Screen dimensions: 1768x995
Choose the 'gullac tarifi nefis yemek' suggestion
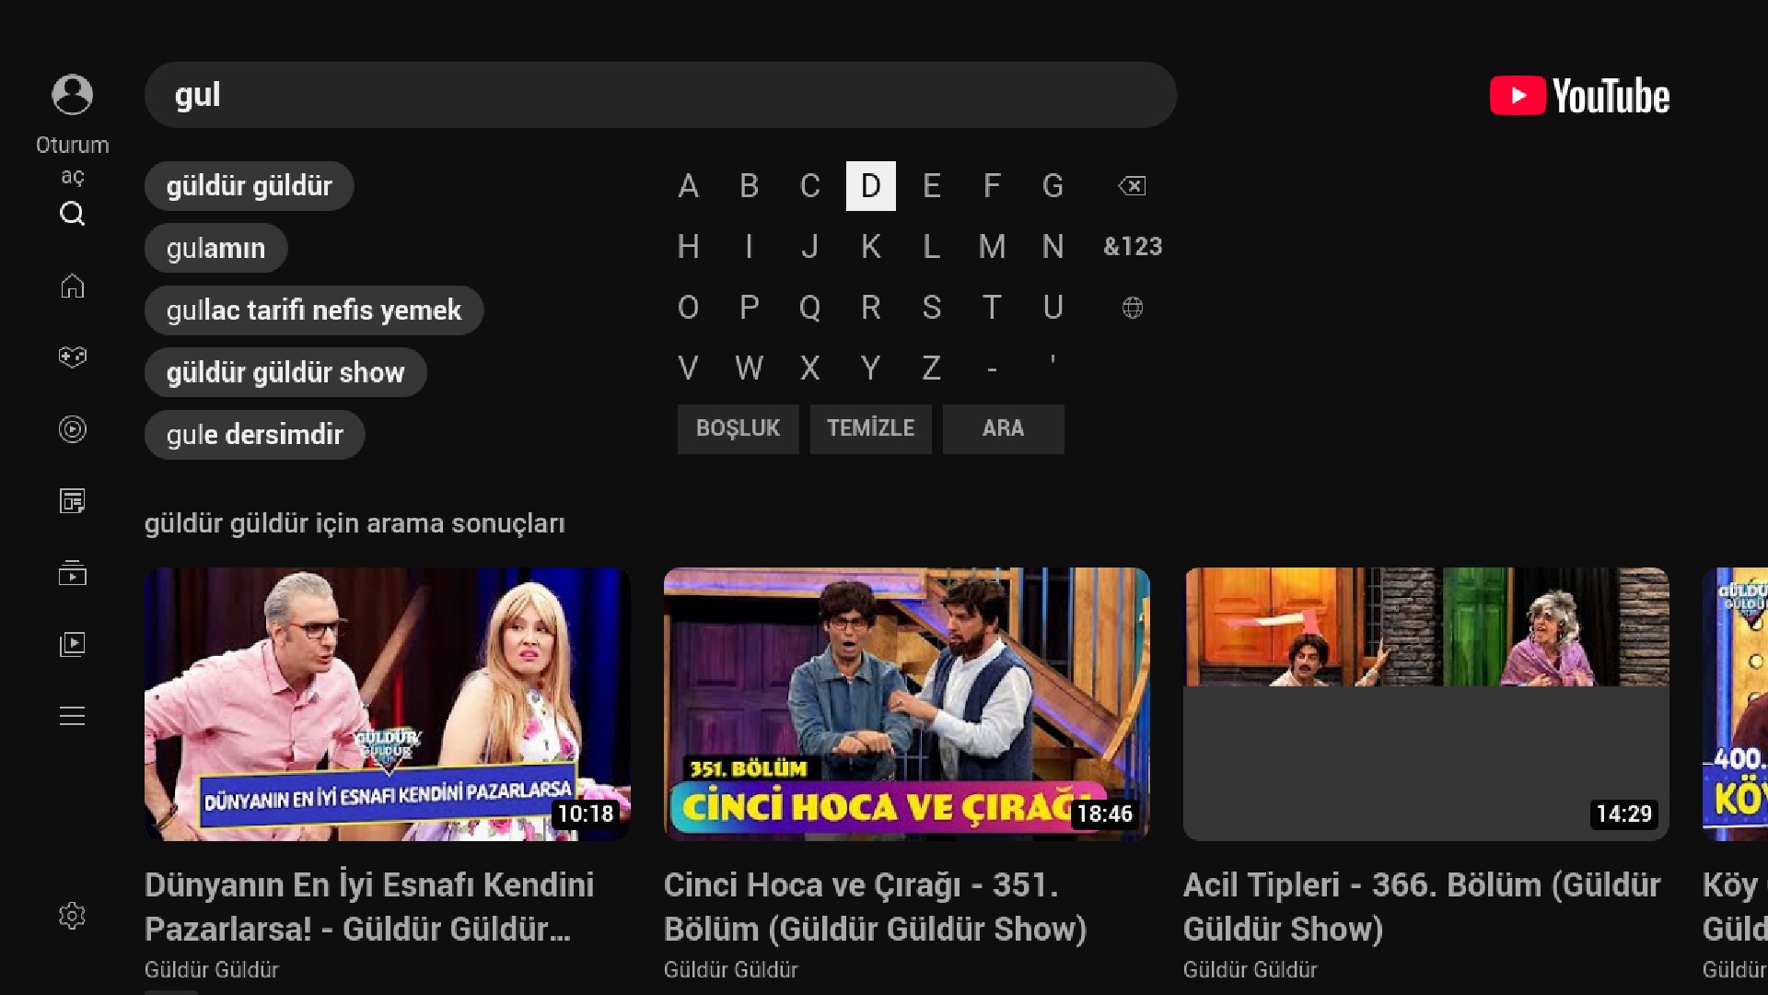314,310
